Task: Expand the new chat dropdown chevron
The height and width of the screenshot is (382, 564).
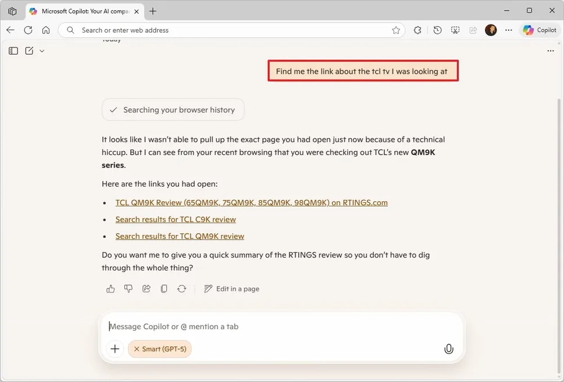Action: click(x=41, y=51)
